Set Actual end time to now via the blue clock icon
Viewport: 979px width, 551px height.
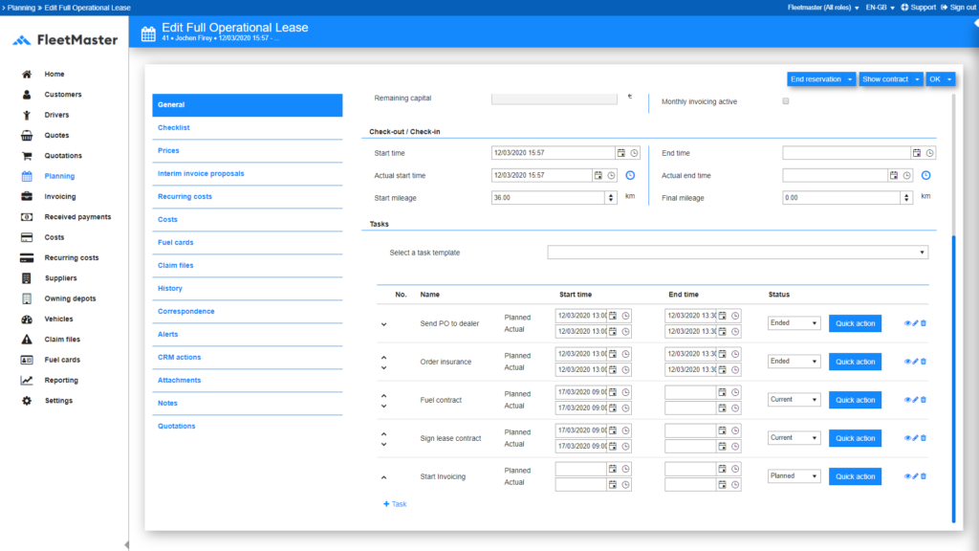coord(925,176)
